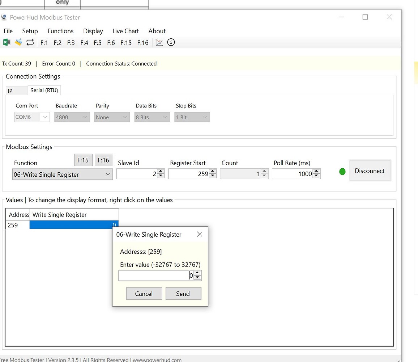The width and height of the screenshot is (418, 362).
Task: Open the Baudrate dropdown
Action: pos(72,117)
